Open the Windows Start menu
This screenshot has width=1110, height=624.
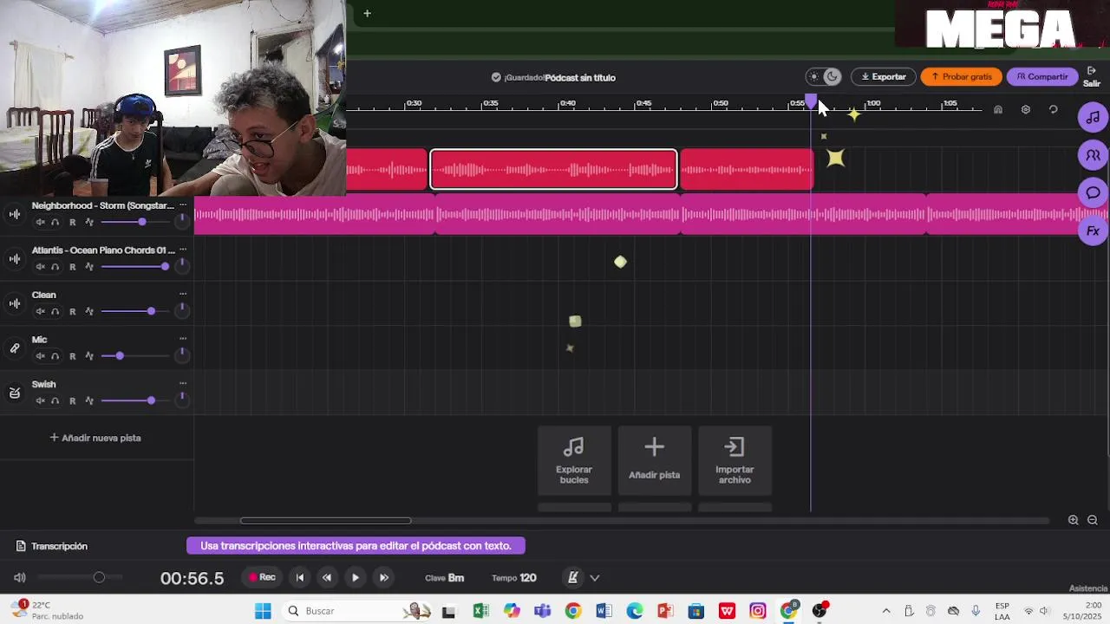click(x=263, y=611)
